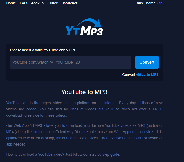This screenshot has height=162, width=184.
Task: Focus the YouTube URL input field
Action: pyautogui.click(x=71, y=62)
